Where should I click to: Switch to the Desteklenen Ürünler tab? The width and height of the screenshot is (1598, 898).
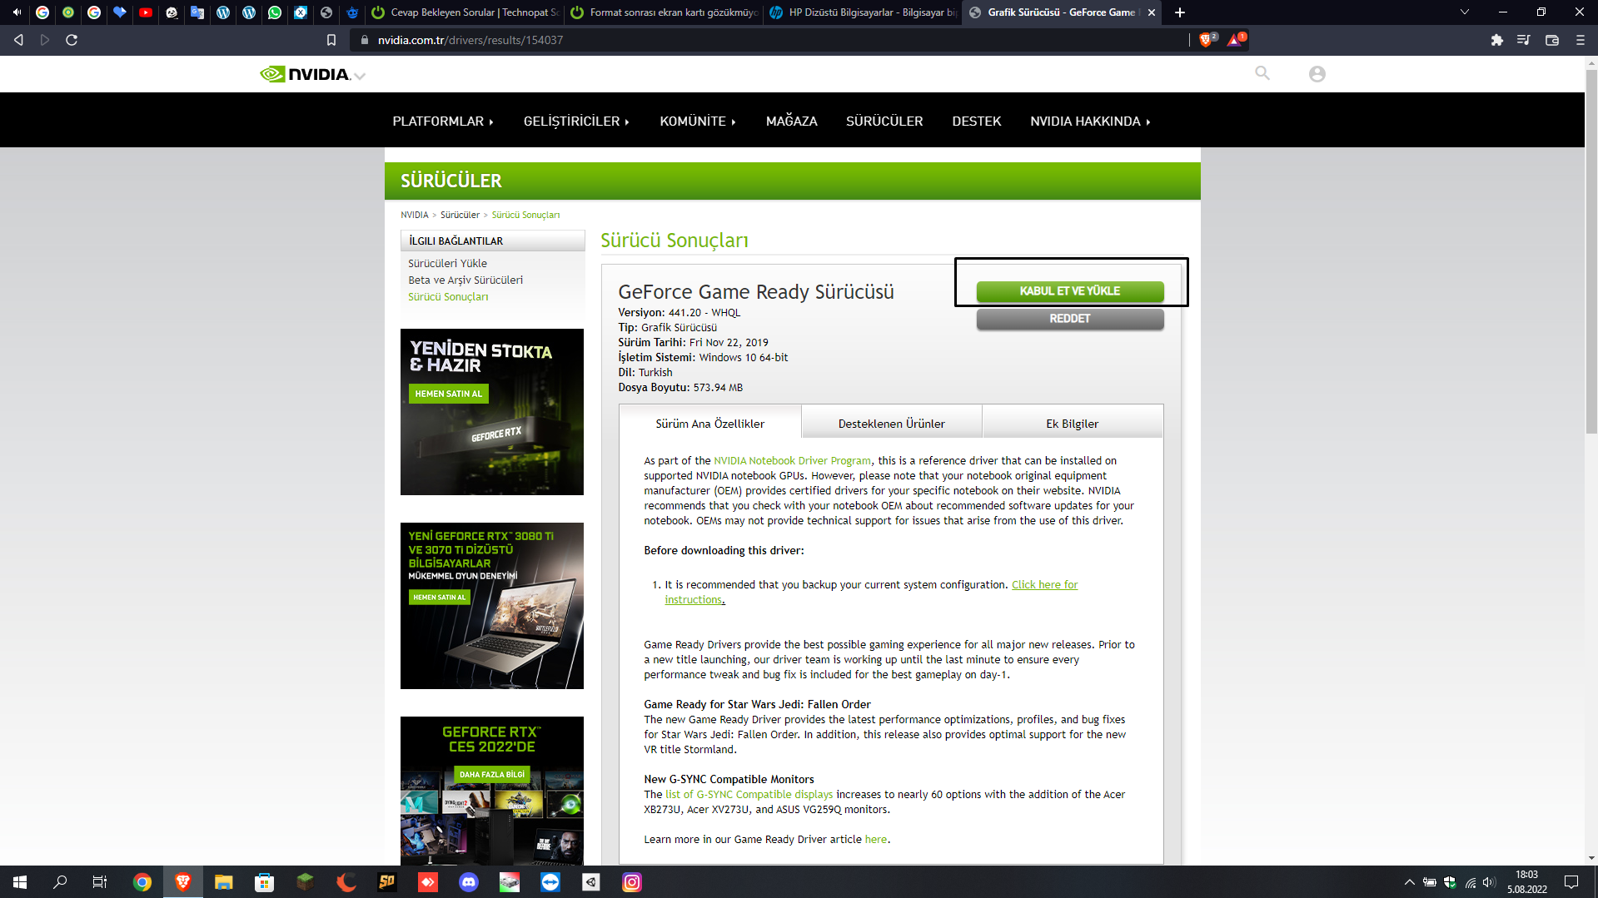pos(892,423)
